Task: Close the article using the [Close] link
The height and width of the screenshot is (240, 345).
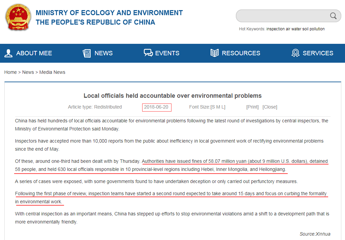Action: click(270, 107)
